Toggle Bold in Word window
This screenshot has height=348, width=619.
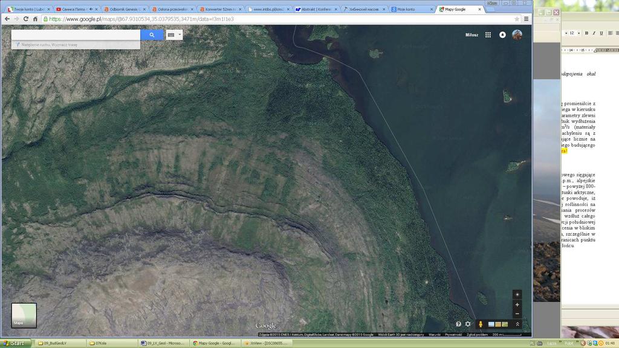[586, 33]
